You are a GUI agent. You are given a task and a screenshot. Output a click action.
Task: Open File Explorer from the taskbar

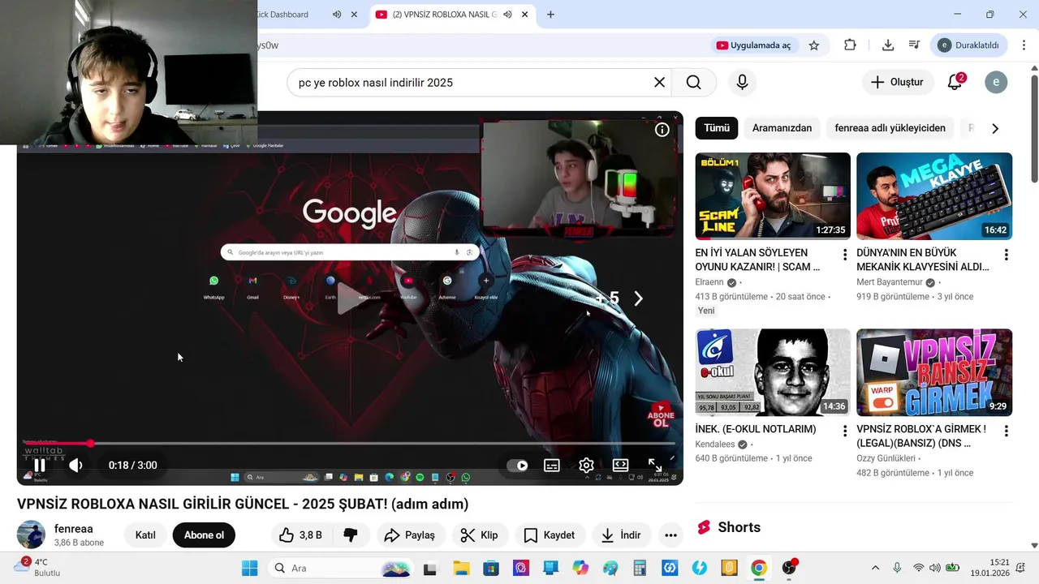point(461,568)
